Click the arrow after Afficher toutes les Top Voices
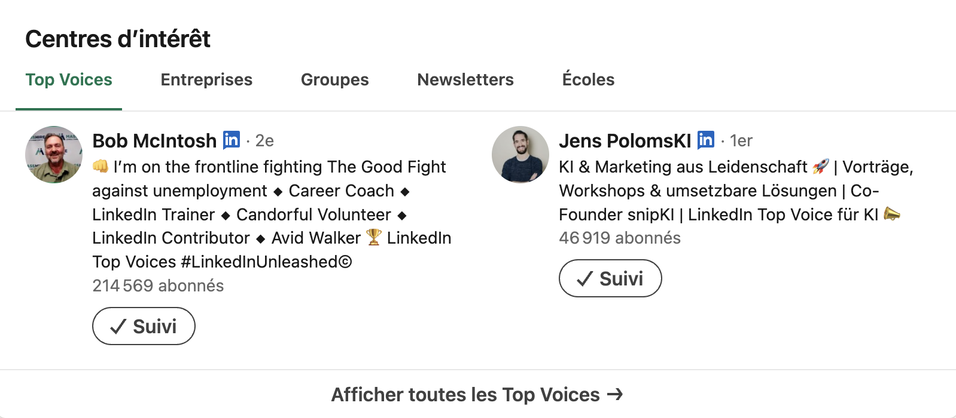This screenshot has height=418, width=956. (x=615, y=394)
